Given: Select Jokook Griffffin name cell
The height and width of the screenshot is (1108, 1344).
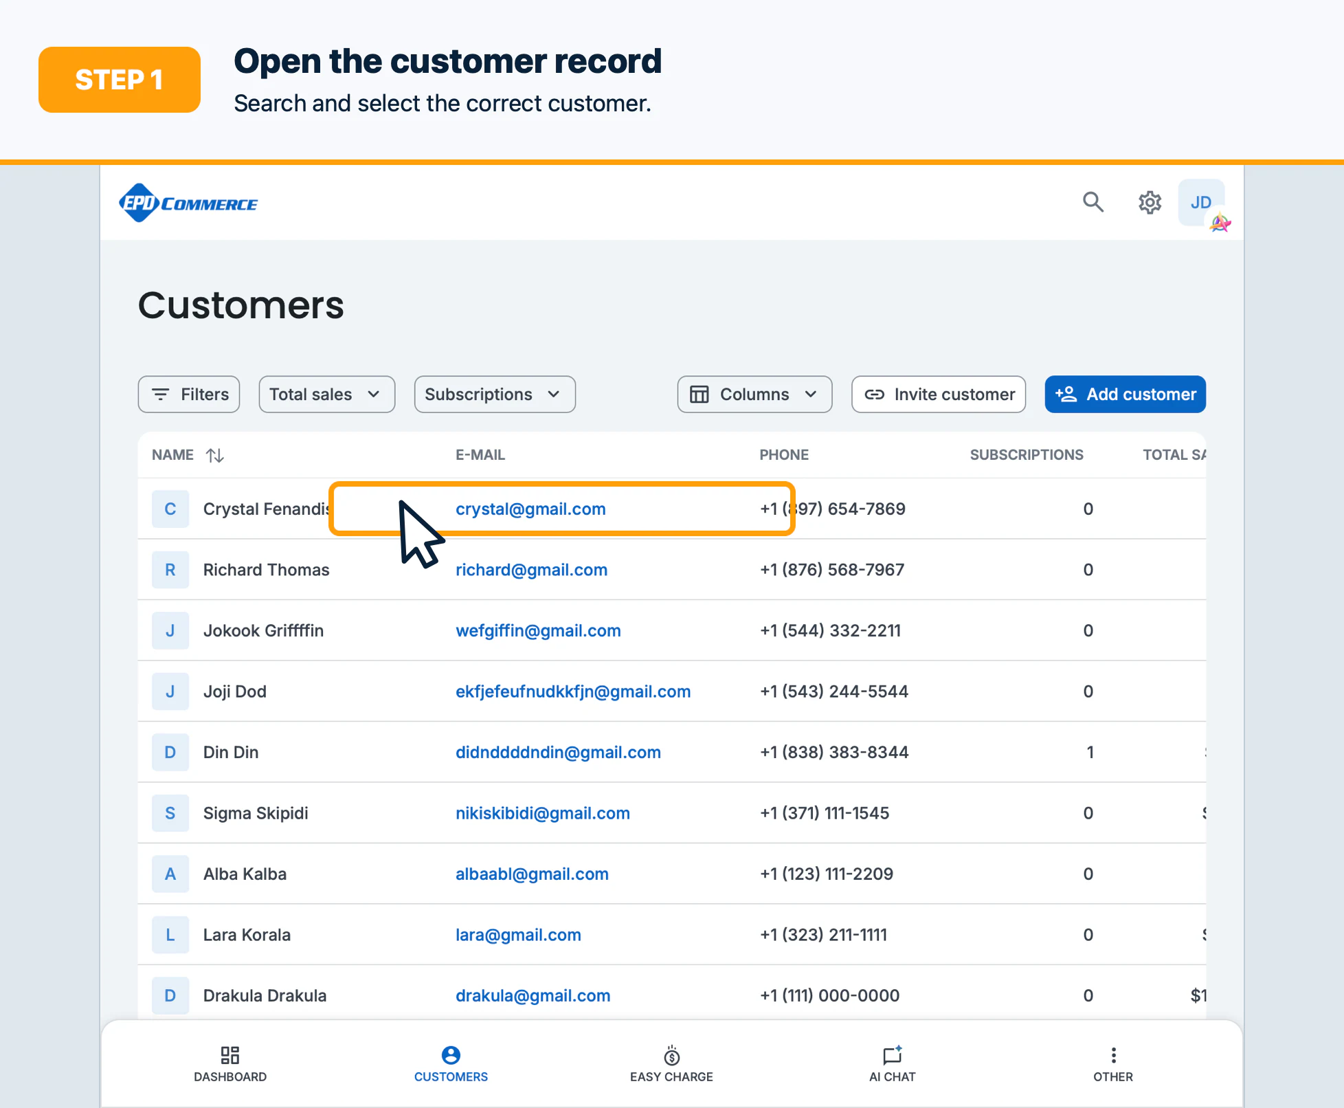Looking at the screenshot, I should [x=263, y=630].
